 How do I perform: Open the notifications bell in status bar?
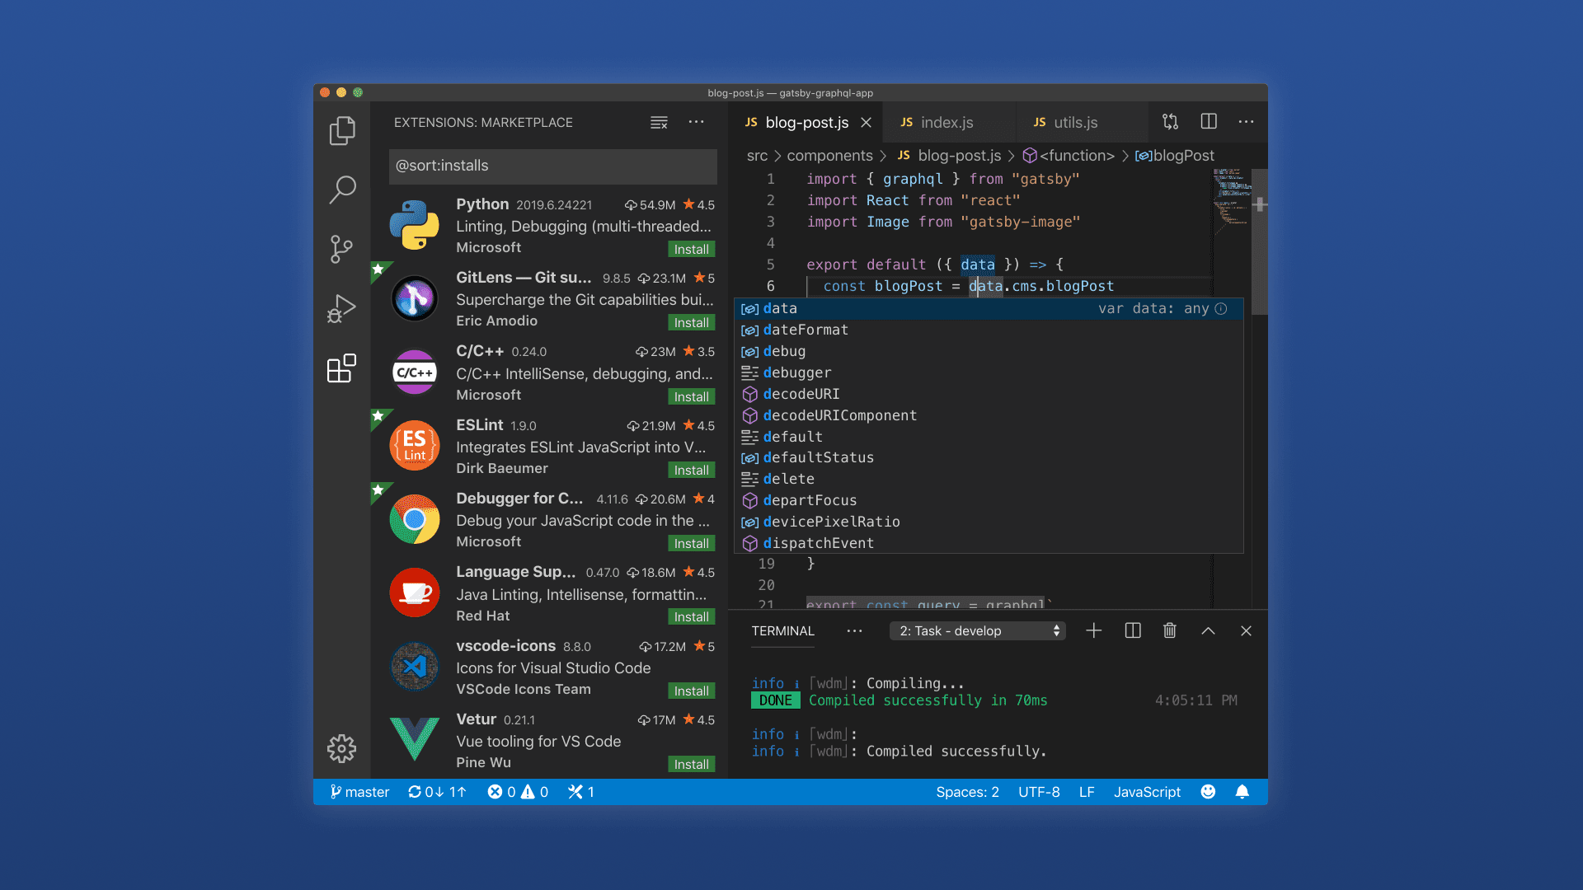tap(1242, 792)
